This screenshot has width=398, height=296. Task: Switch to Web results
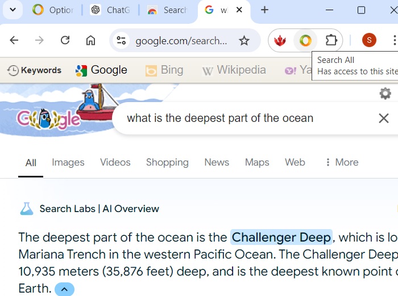pos(295,162)
